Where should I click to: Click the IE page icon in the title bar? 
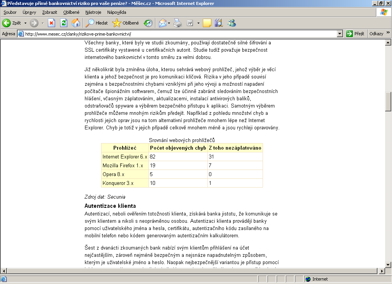(x=3, y=3)
